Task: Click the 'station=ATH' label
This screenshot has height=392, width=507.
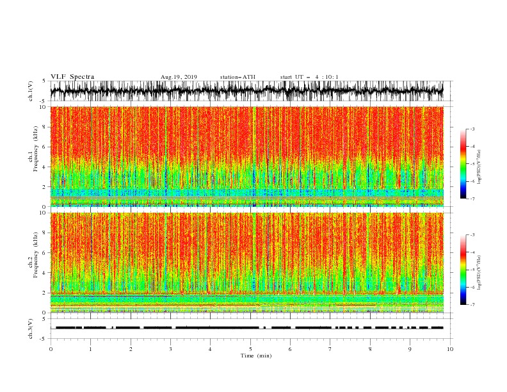Action: [237, 77]
